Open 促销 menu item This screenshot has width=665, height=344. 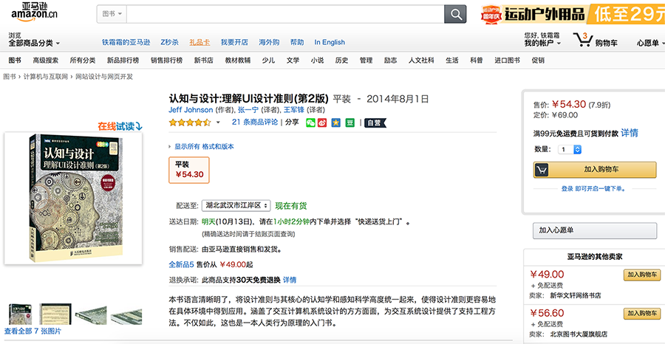(538, 61)
